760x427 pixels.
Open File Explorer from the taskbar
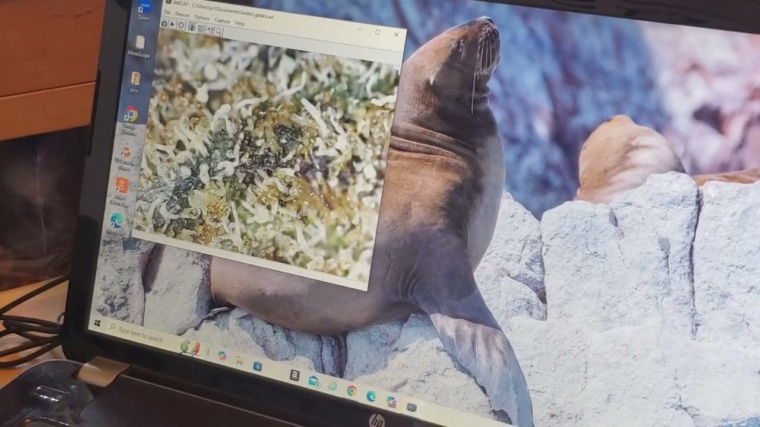coord(239,360)
